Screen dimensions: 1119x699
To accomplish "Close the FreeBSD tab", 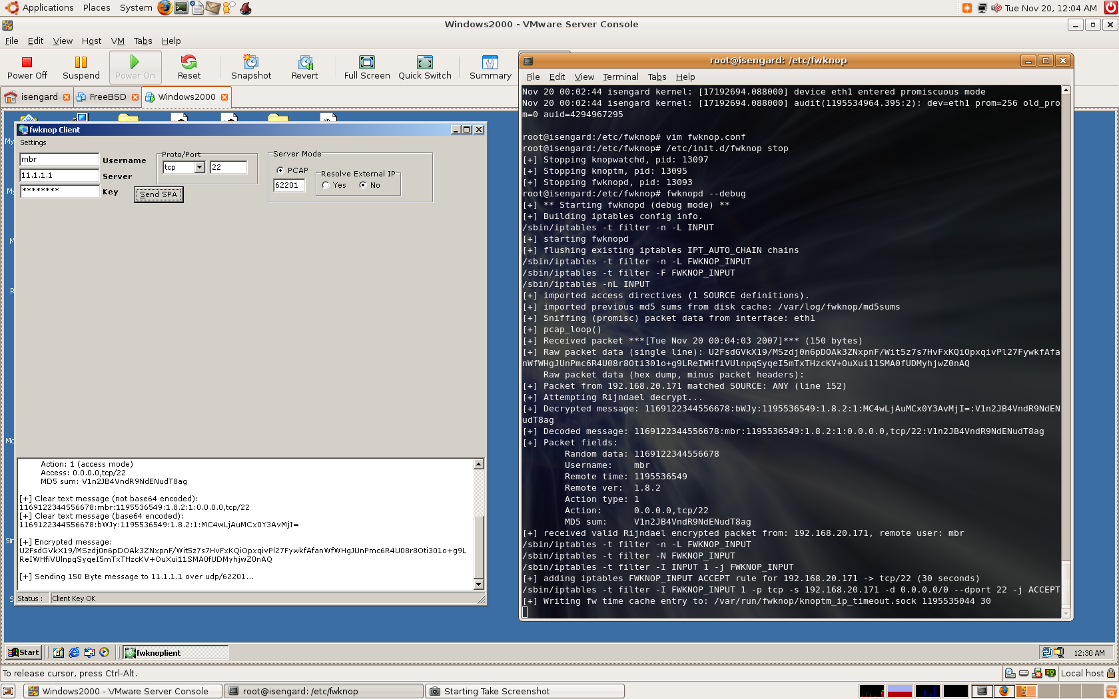I will coord(135,97).
